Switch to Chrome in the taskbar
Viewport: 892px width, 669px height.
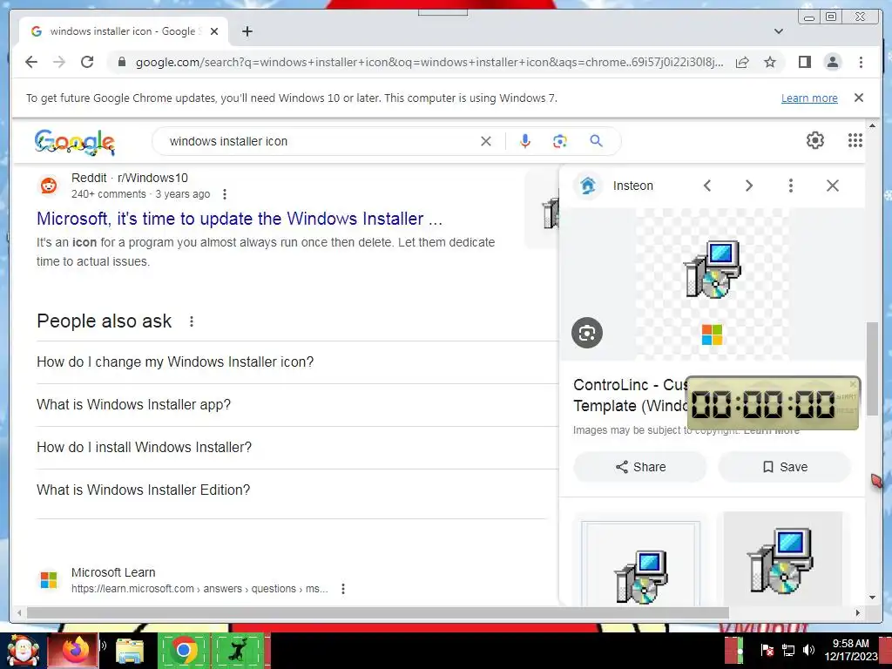(184, 650)
